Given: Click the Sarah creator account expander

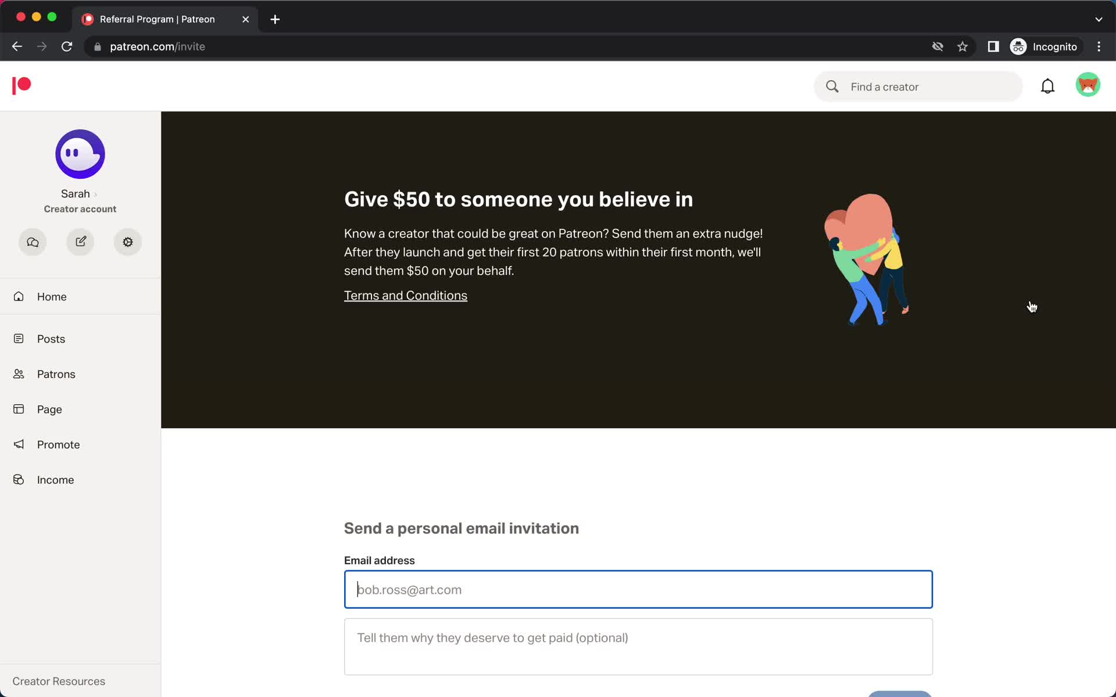Looking at the screenshot, I should 95,193.
